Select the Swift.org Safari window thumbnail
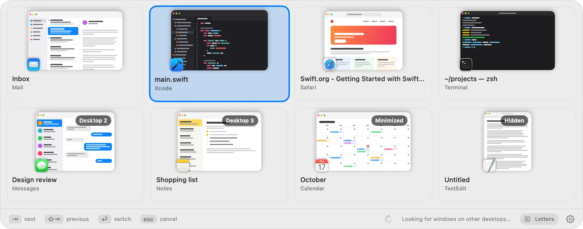This screenshot has height=229, width=583. pos(363,40)
